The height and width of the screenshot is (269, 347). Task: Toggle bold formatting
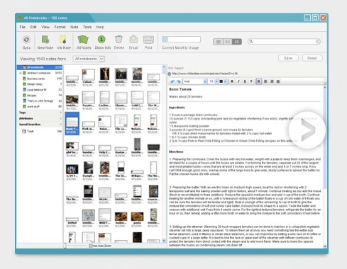tap(232, 81)
